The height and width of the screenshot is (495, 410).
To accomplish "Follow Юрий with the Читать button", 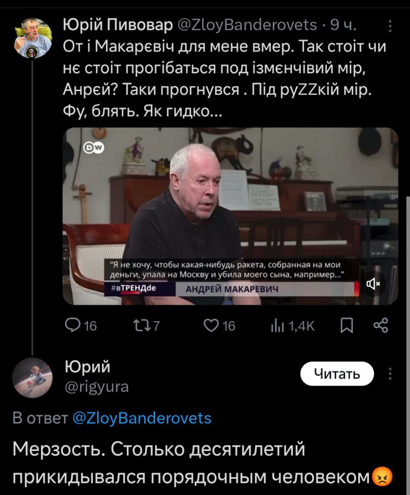I will [337, 374].
